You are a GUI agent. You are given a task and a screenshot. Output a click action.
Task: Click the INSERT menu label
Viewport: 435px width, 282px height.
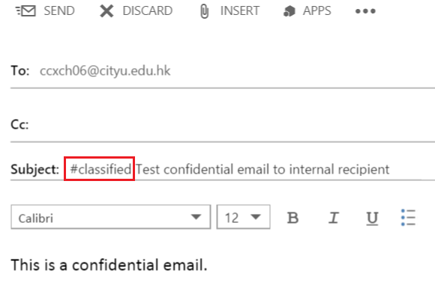click(240, 11)
